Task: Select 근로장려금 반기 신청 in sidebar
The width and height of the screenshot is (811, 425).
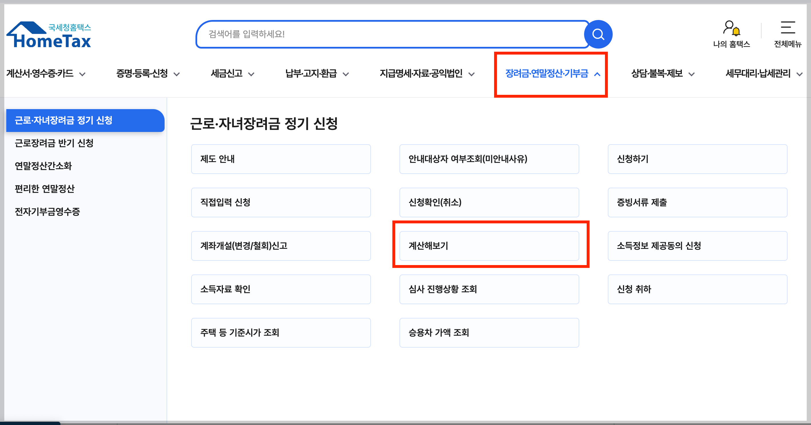Action: 54,143
